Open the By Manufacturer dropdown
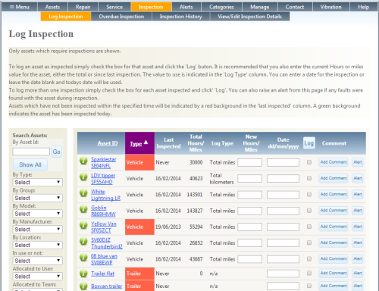 37,229
